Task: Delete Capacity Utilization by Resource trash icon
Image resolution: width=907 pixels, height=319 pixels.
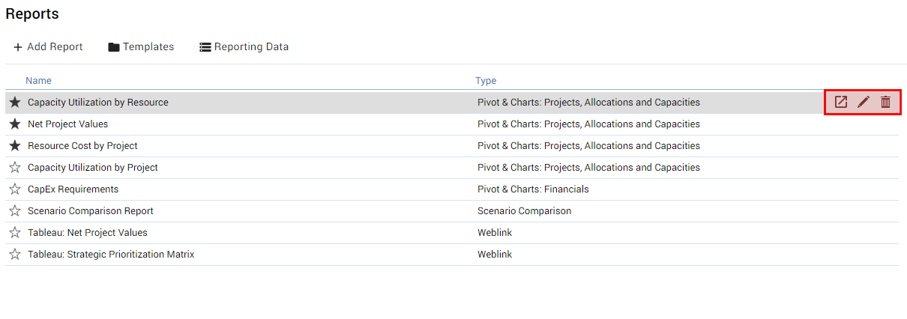Action: coord(885,102)
